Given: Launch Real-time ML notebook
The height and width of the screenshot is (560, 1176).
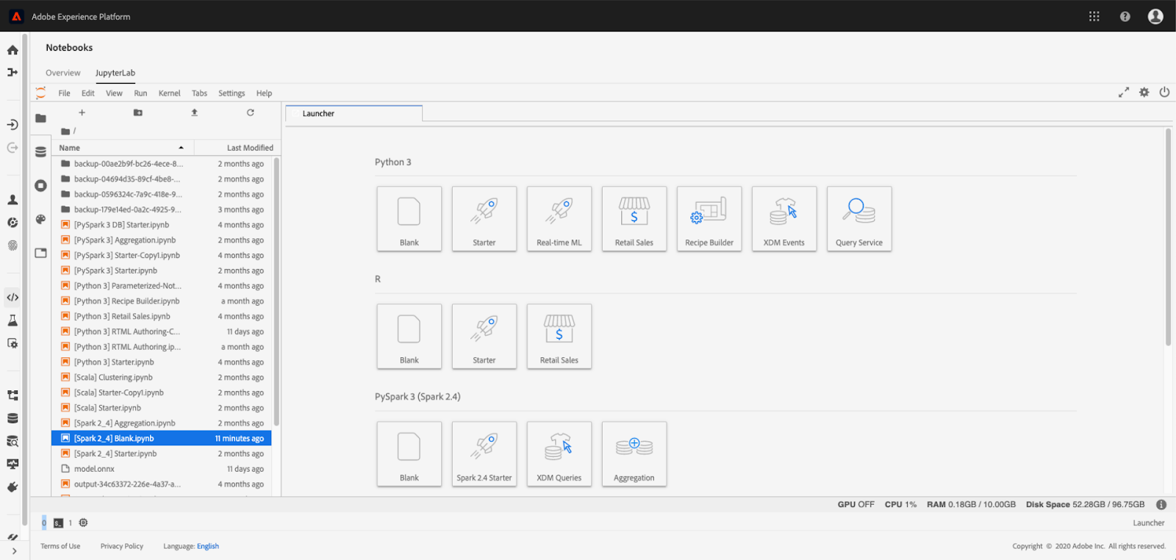Looking at the screenshot, I should (x=559, y=219).
